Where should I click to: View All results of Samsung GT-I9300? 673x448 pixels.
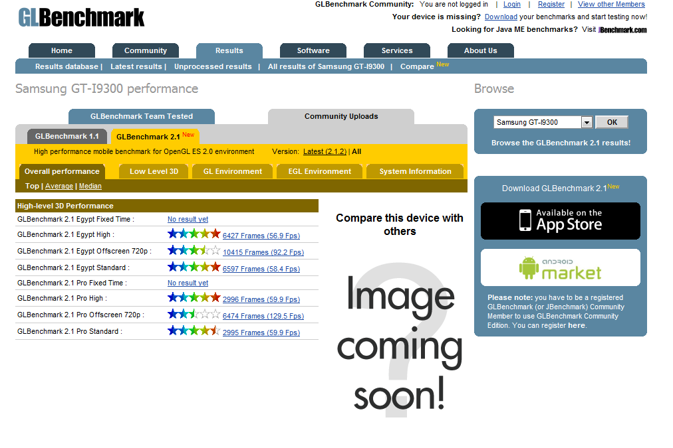pyautogui.click(x=327, y=66)
